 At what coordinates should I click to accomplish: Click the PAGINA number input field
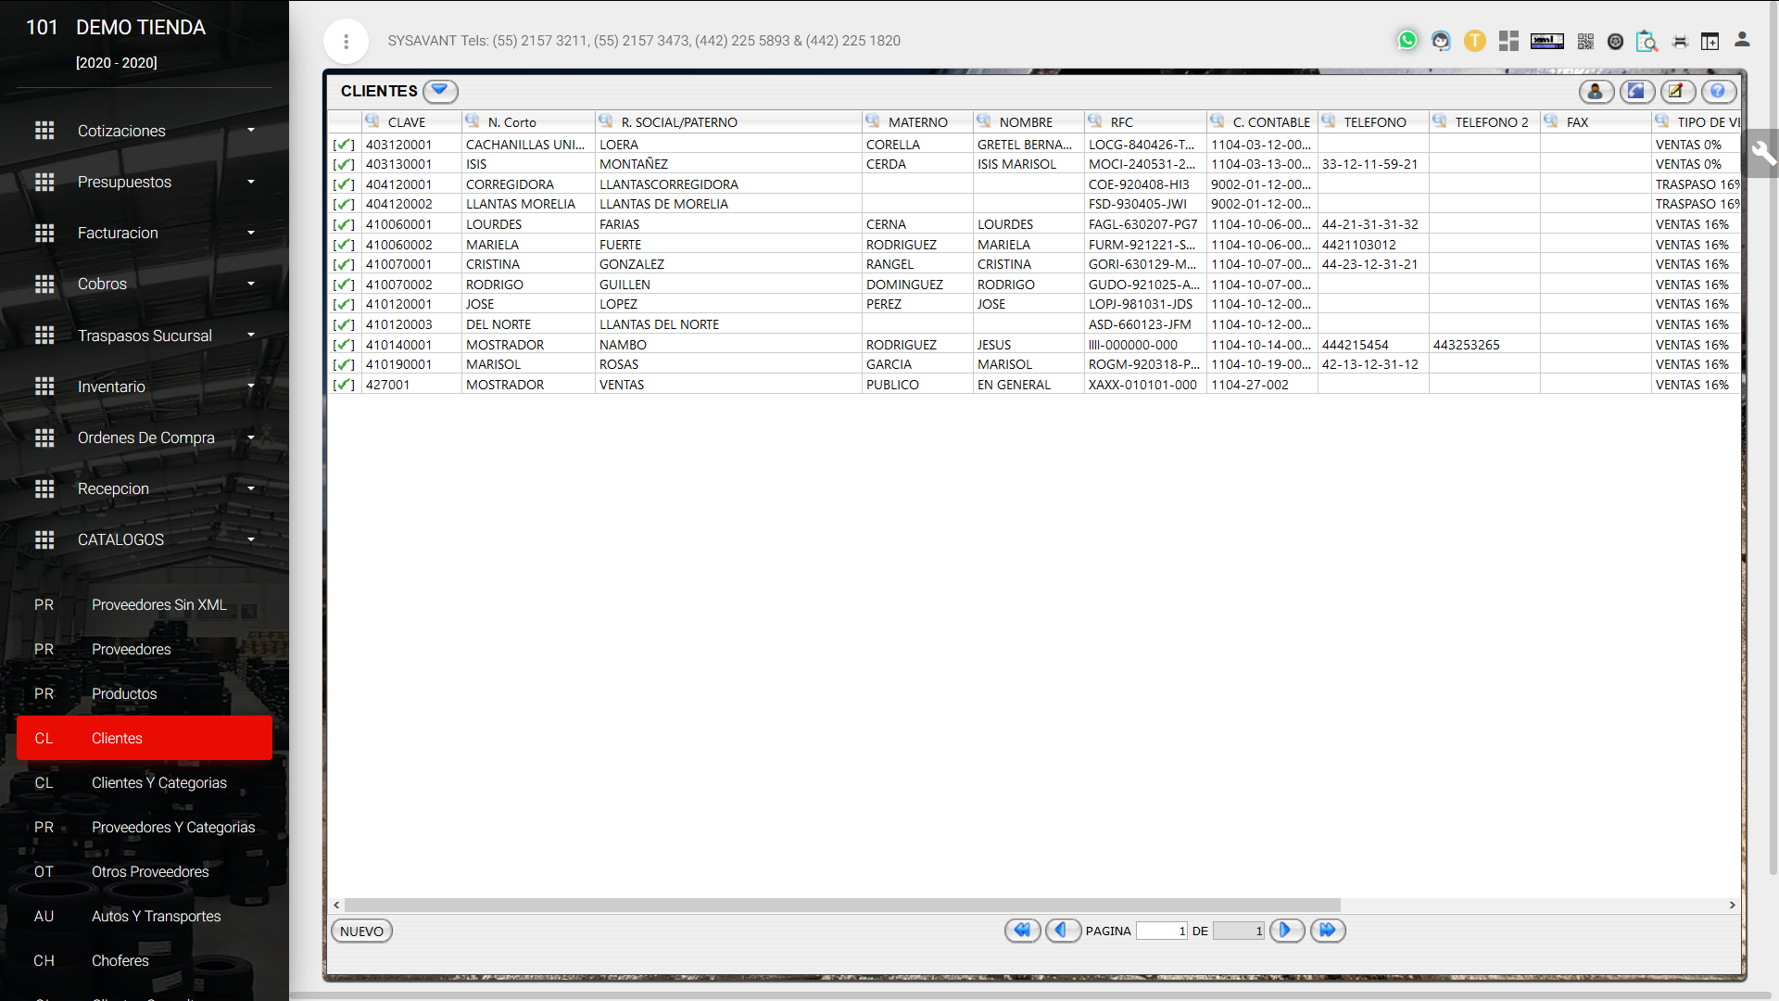tap(1162, 931)
